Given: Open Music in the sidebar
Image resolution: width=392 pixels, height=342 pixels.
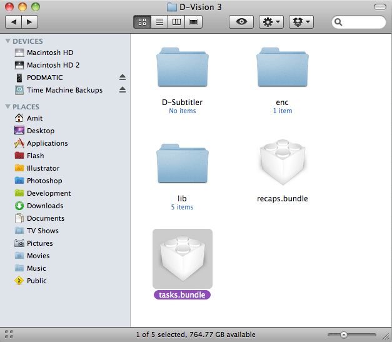Looking at the screenshot, I should pyautogui.click(x=65, y=268).
